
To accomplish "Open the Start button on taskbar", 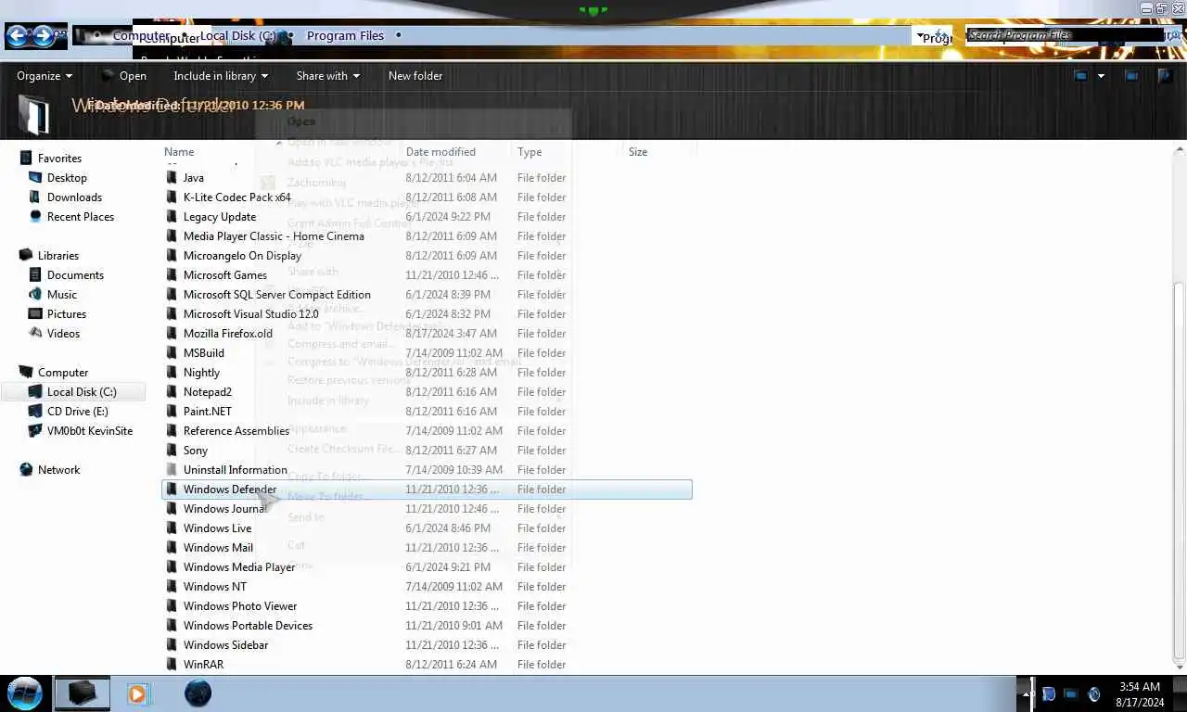I will (x=25, y=693).
